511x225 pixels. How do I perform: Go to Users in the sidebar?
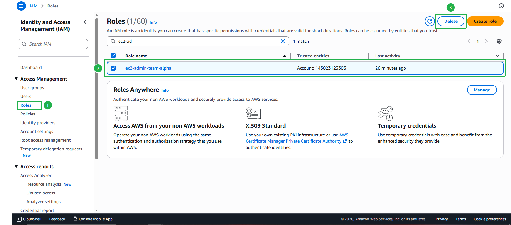click(26, 96)
